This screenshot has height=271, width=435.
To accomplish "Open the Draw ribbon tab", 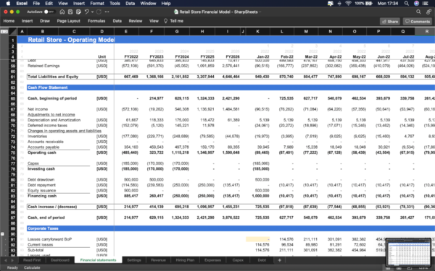I will pos(45,21).
